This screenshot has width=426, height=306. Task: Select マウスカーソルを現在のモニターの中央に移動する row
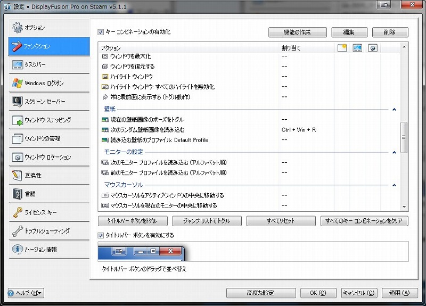point(249,205)
